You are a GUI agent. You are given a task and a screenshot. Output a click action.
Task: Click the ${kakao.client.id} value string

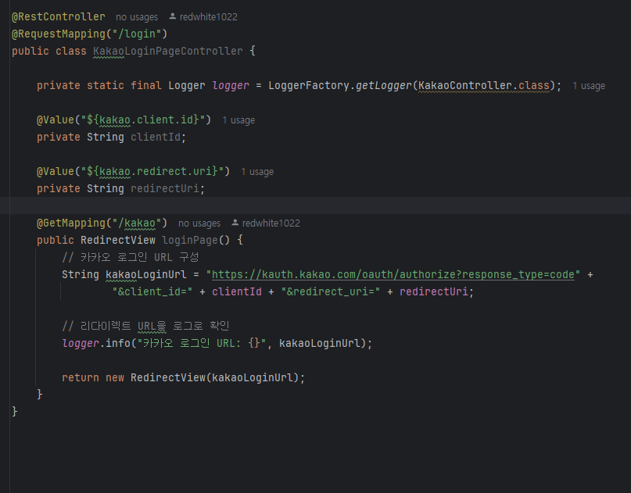coord(143,120)
